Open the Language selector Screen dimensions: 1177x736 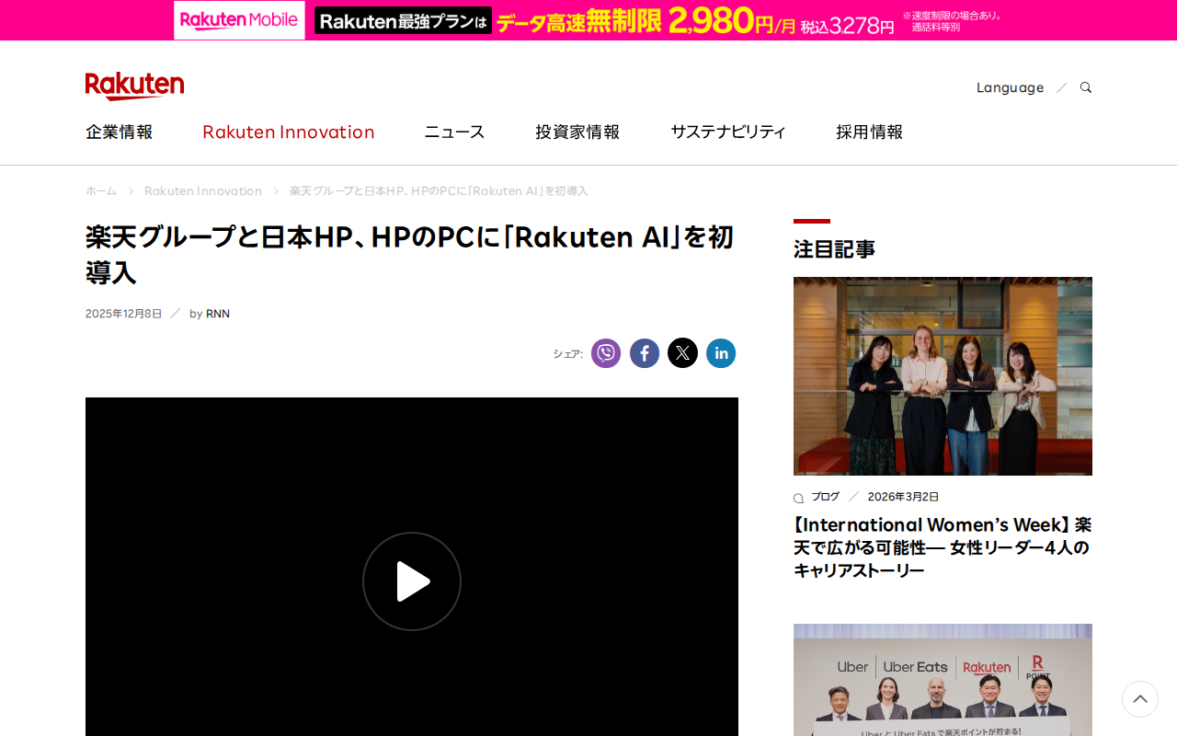tap(1010, 86)
